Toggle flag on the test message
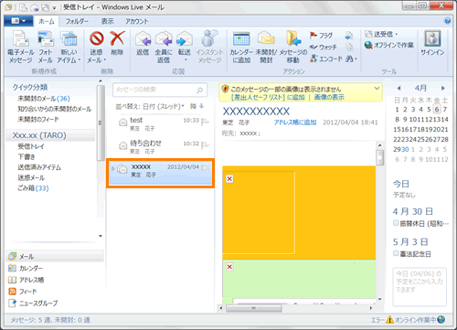 tap(205, 122)
